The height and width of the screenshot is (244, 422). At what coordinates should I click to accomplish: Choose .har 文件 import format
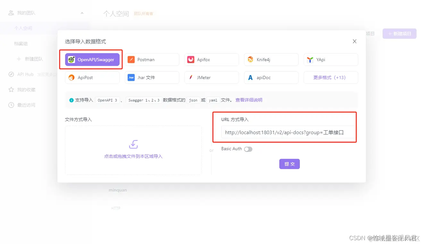pos(152,77)
